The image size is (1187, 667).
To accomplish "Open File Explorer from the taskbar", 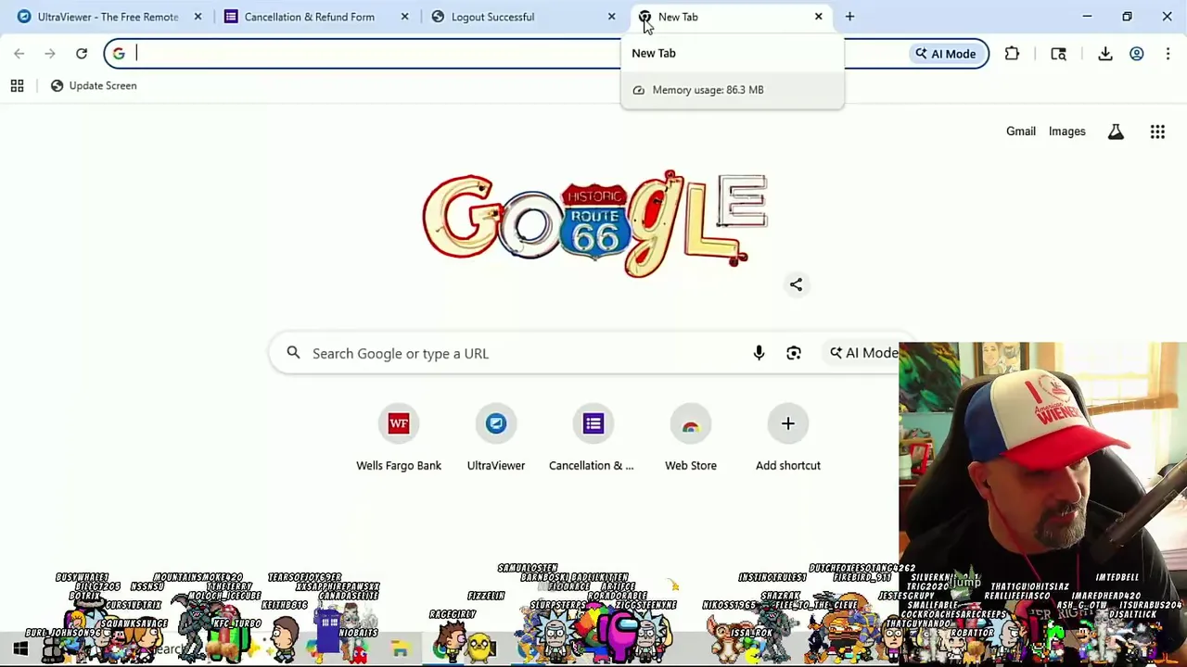I will [x=401, y=651].
